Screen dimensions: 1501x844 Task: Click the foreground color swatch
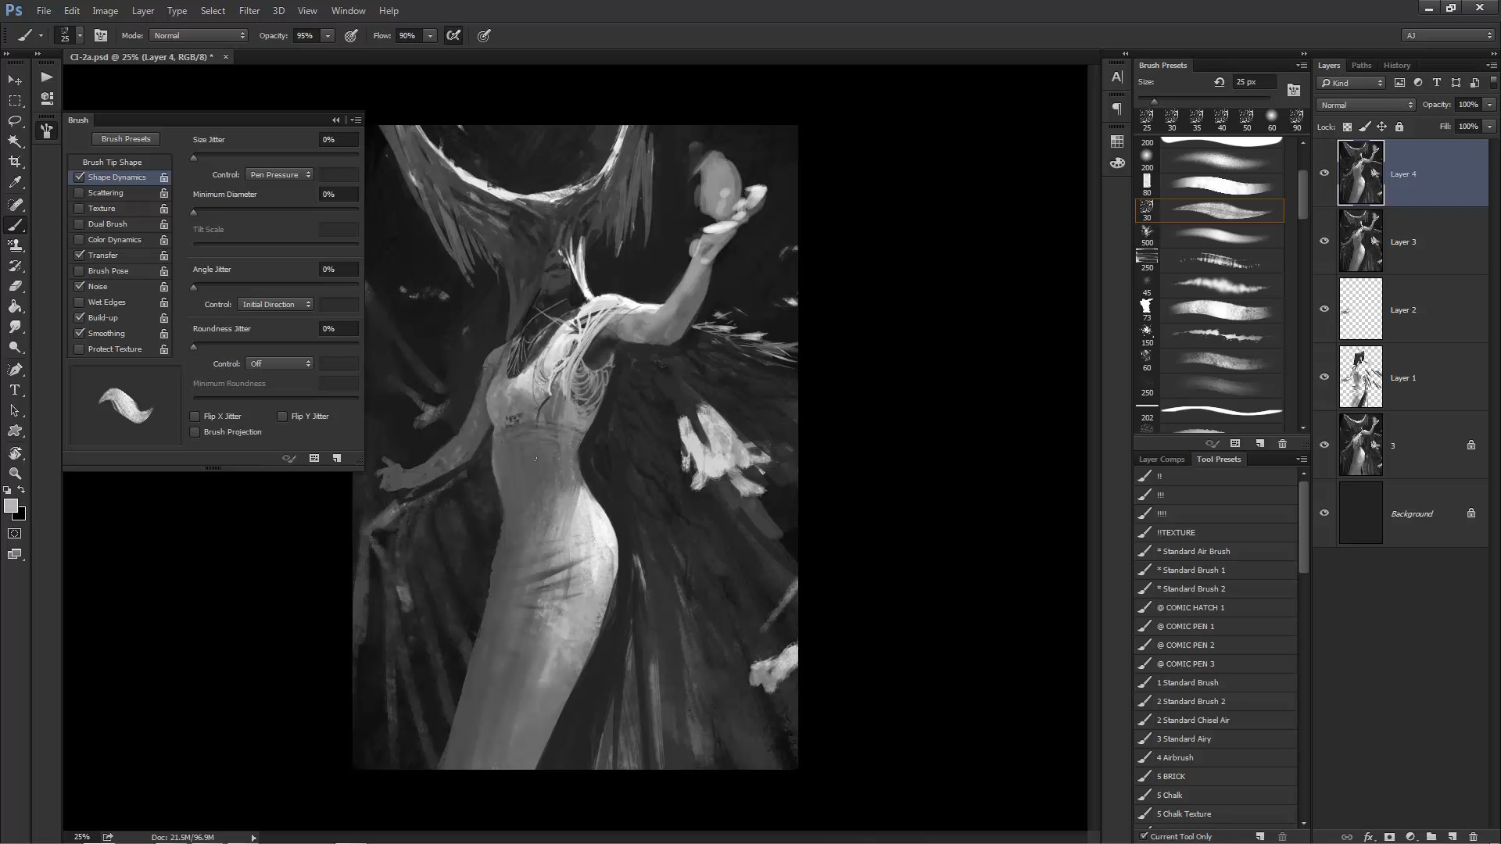10,506
